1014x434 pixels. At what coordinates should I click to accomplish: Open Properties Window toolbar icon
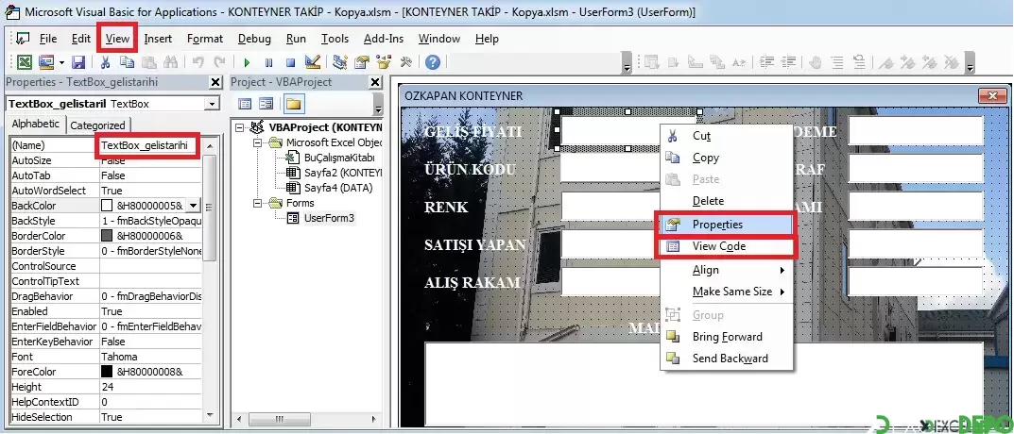click(x=362, y=62)
